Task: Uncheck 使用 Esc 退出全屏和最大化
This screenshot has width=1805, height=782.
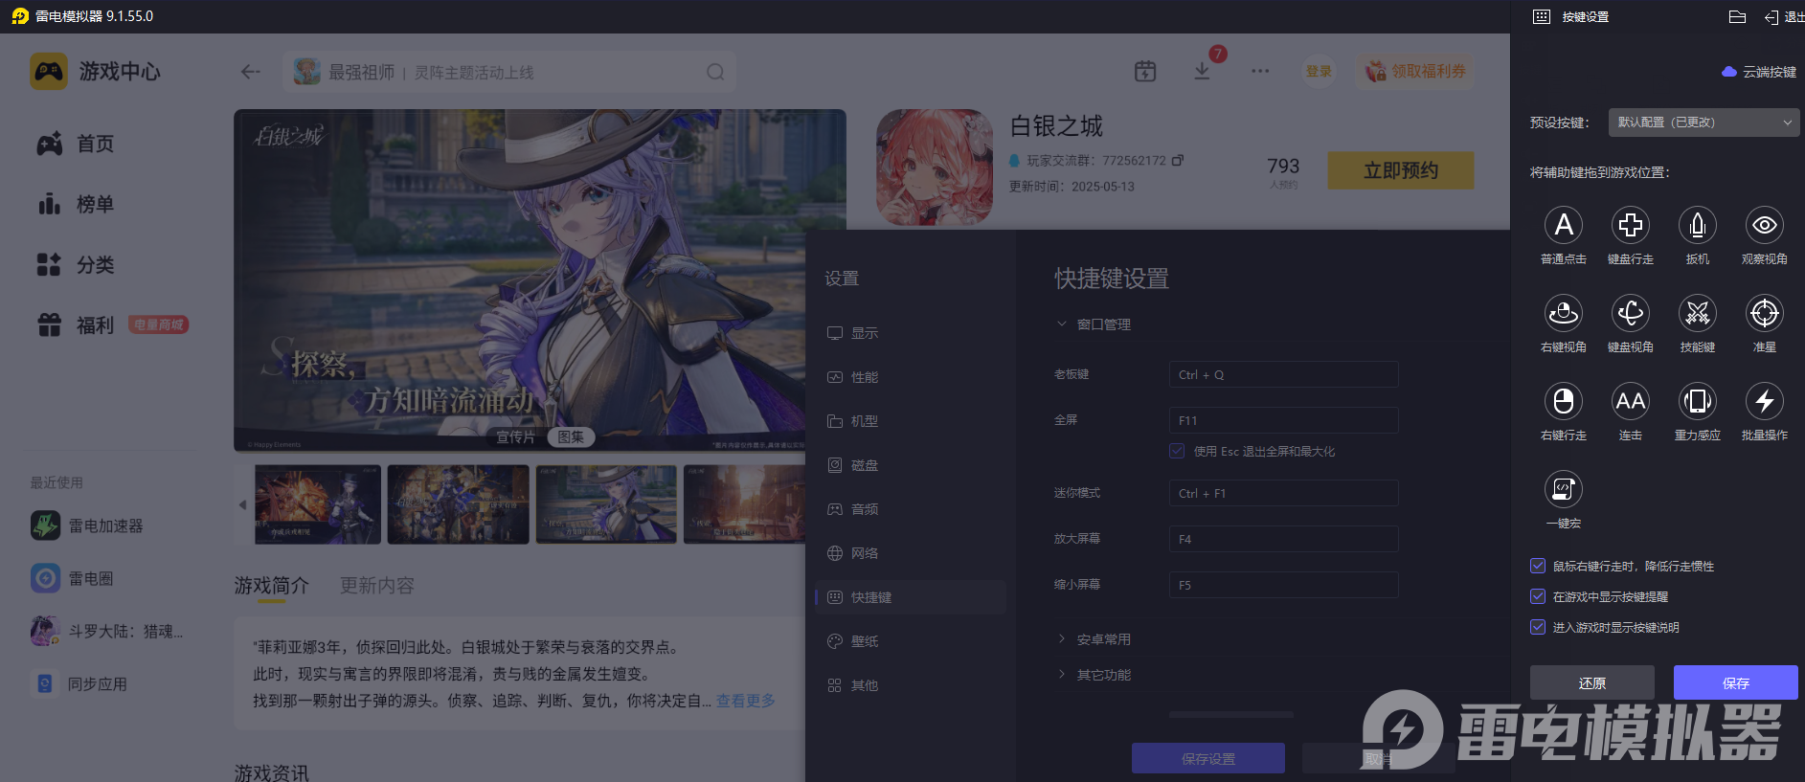Action: [x=1177, y=451]
